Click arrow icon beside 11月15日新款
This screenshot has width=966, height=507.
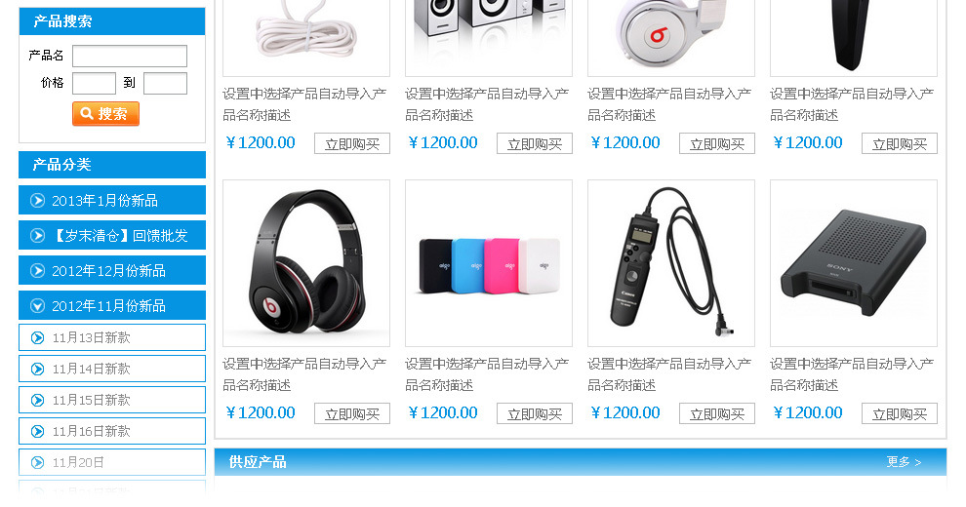point(38,400)
